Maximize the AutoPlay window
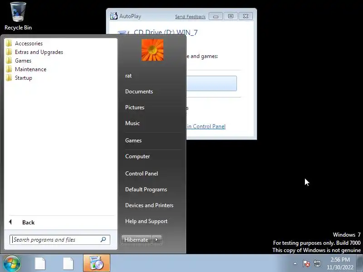Screen dimensions: 363x272 coord(231,16)
